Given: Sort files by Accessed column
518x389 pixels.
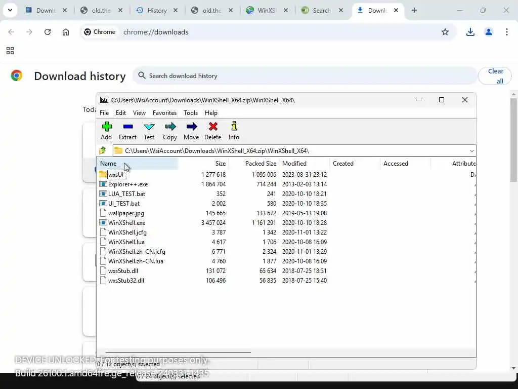Looking at the screenshot, I should click(405, 164).
